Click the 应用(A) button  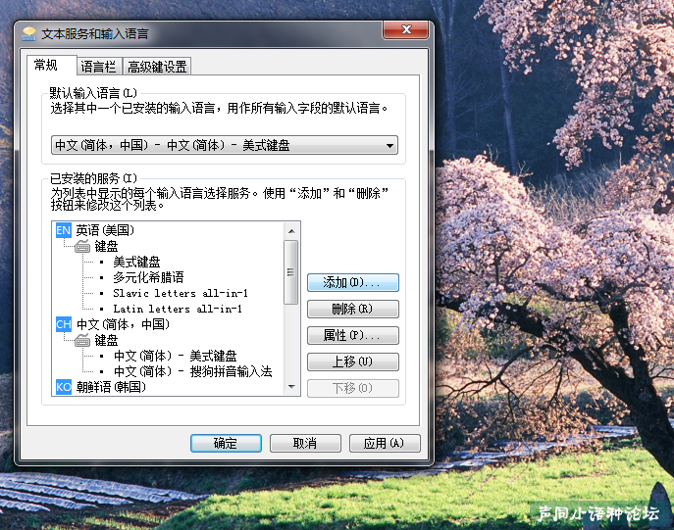[x=385, y=443]
